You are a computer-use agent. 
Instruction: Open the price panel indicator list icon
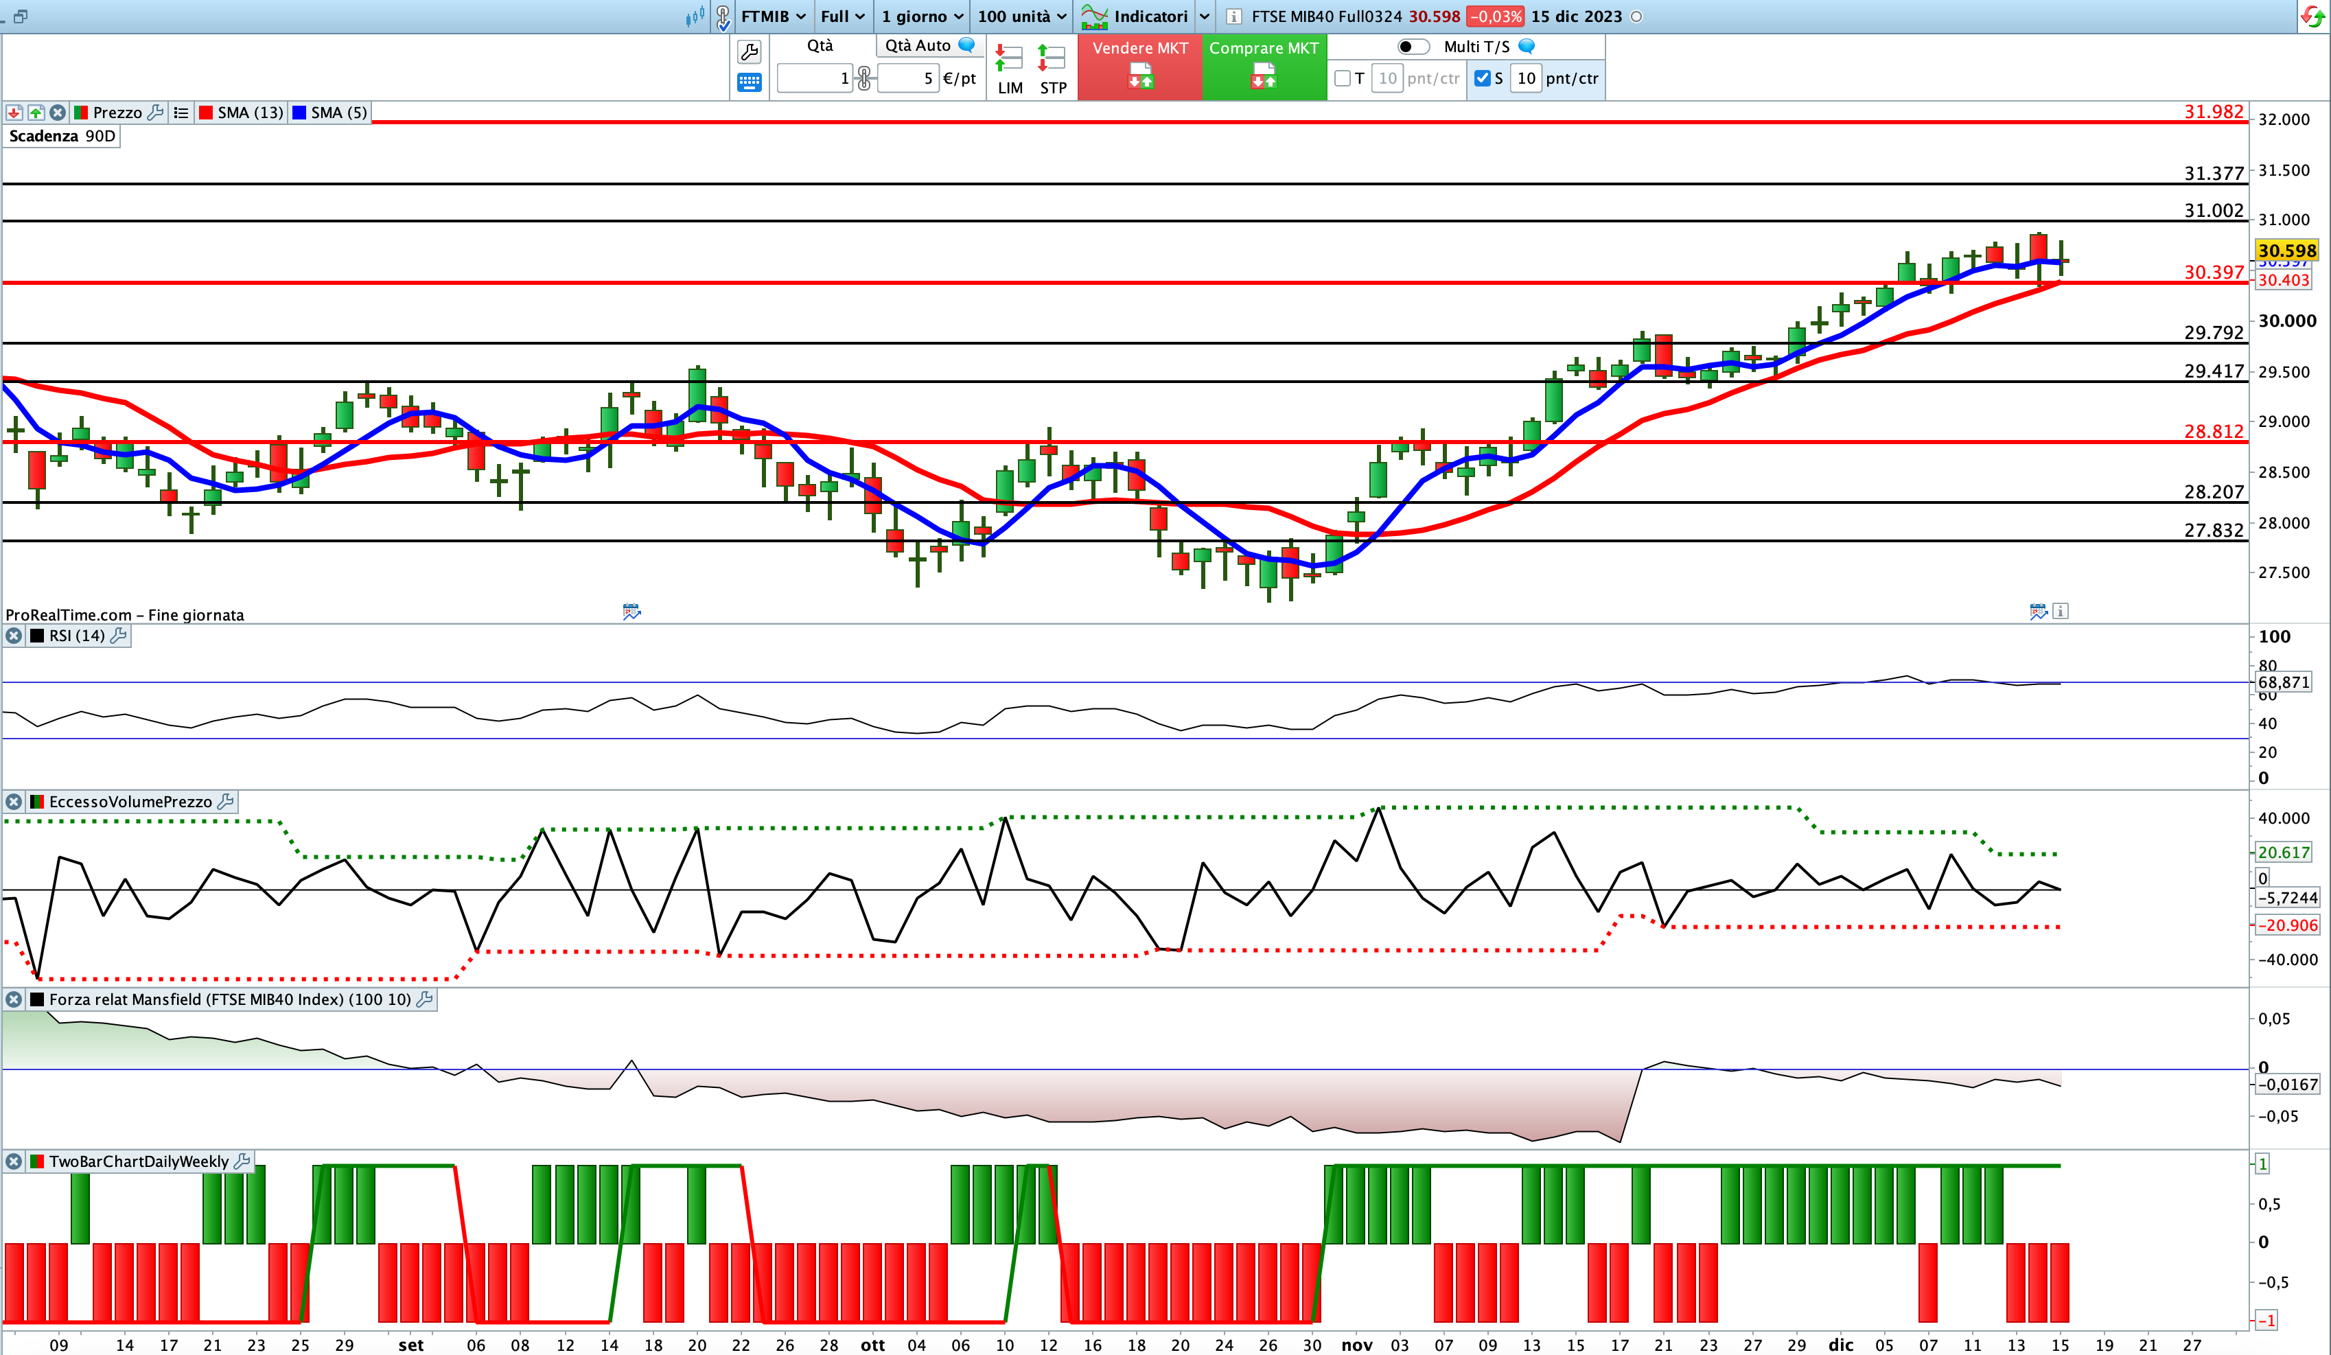click(181, 113)
